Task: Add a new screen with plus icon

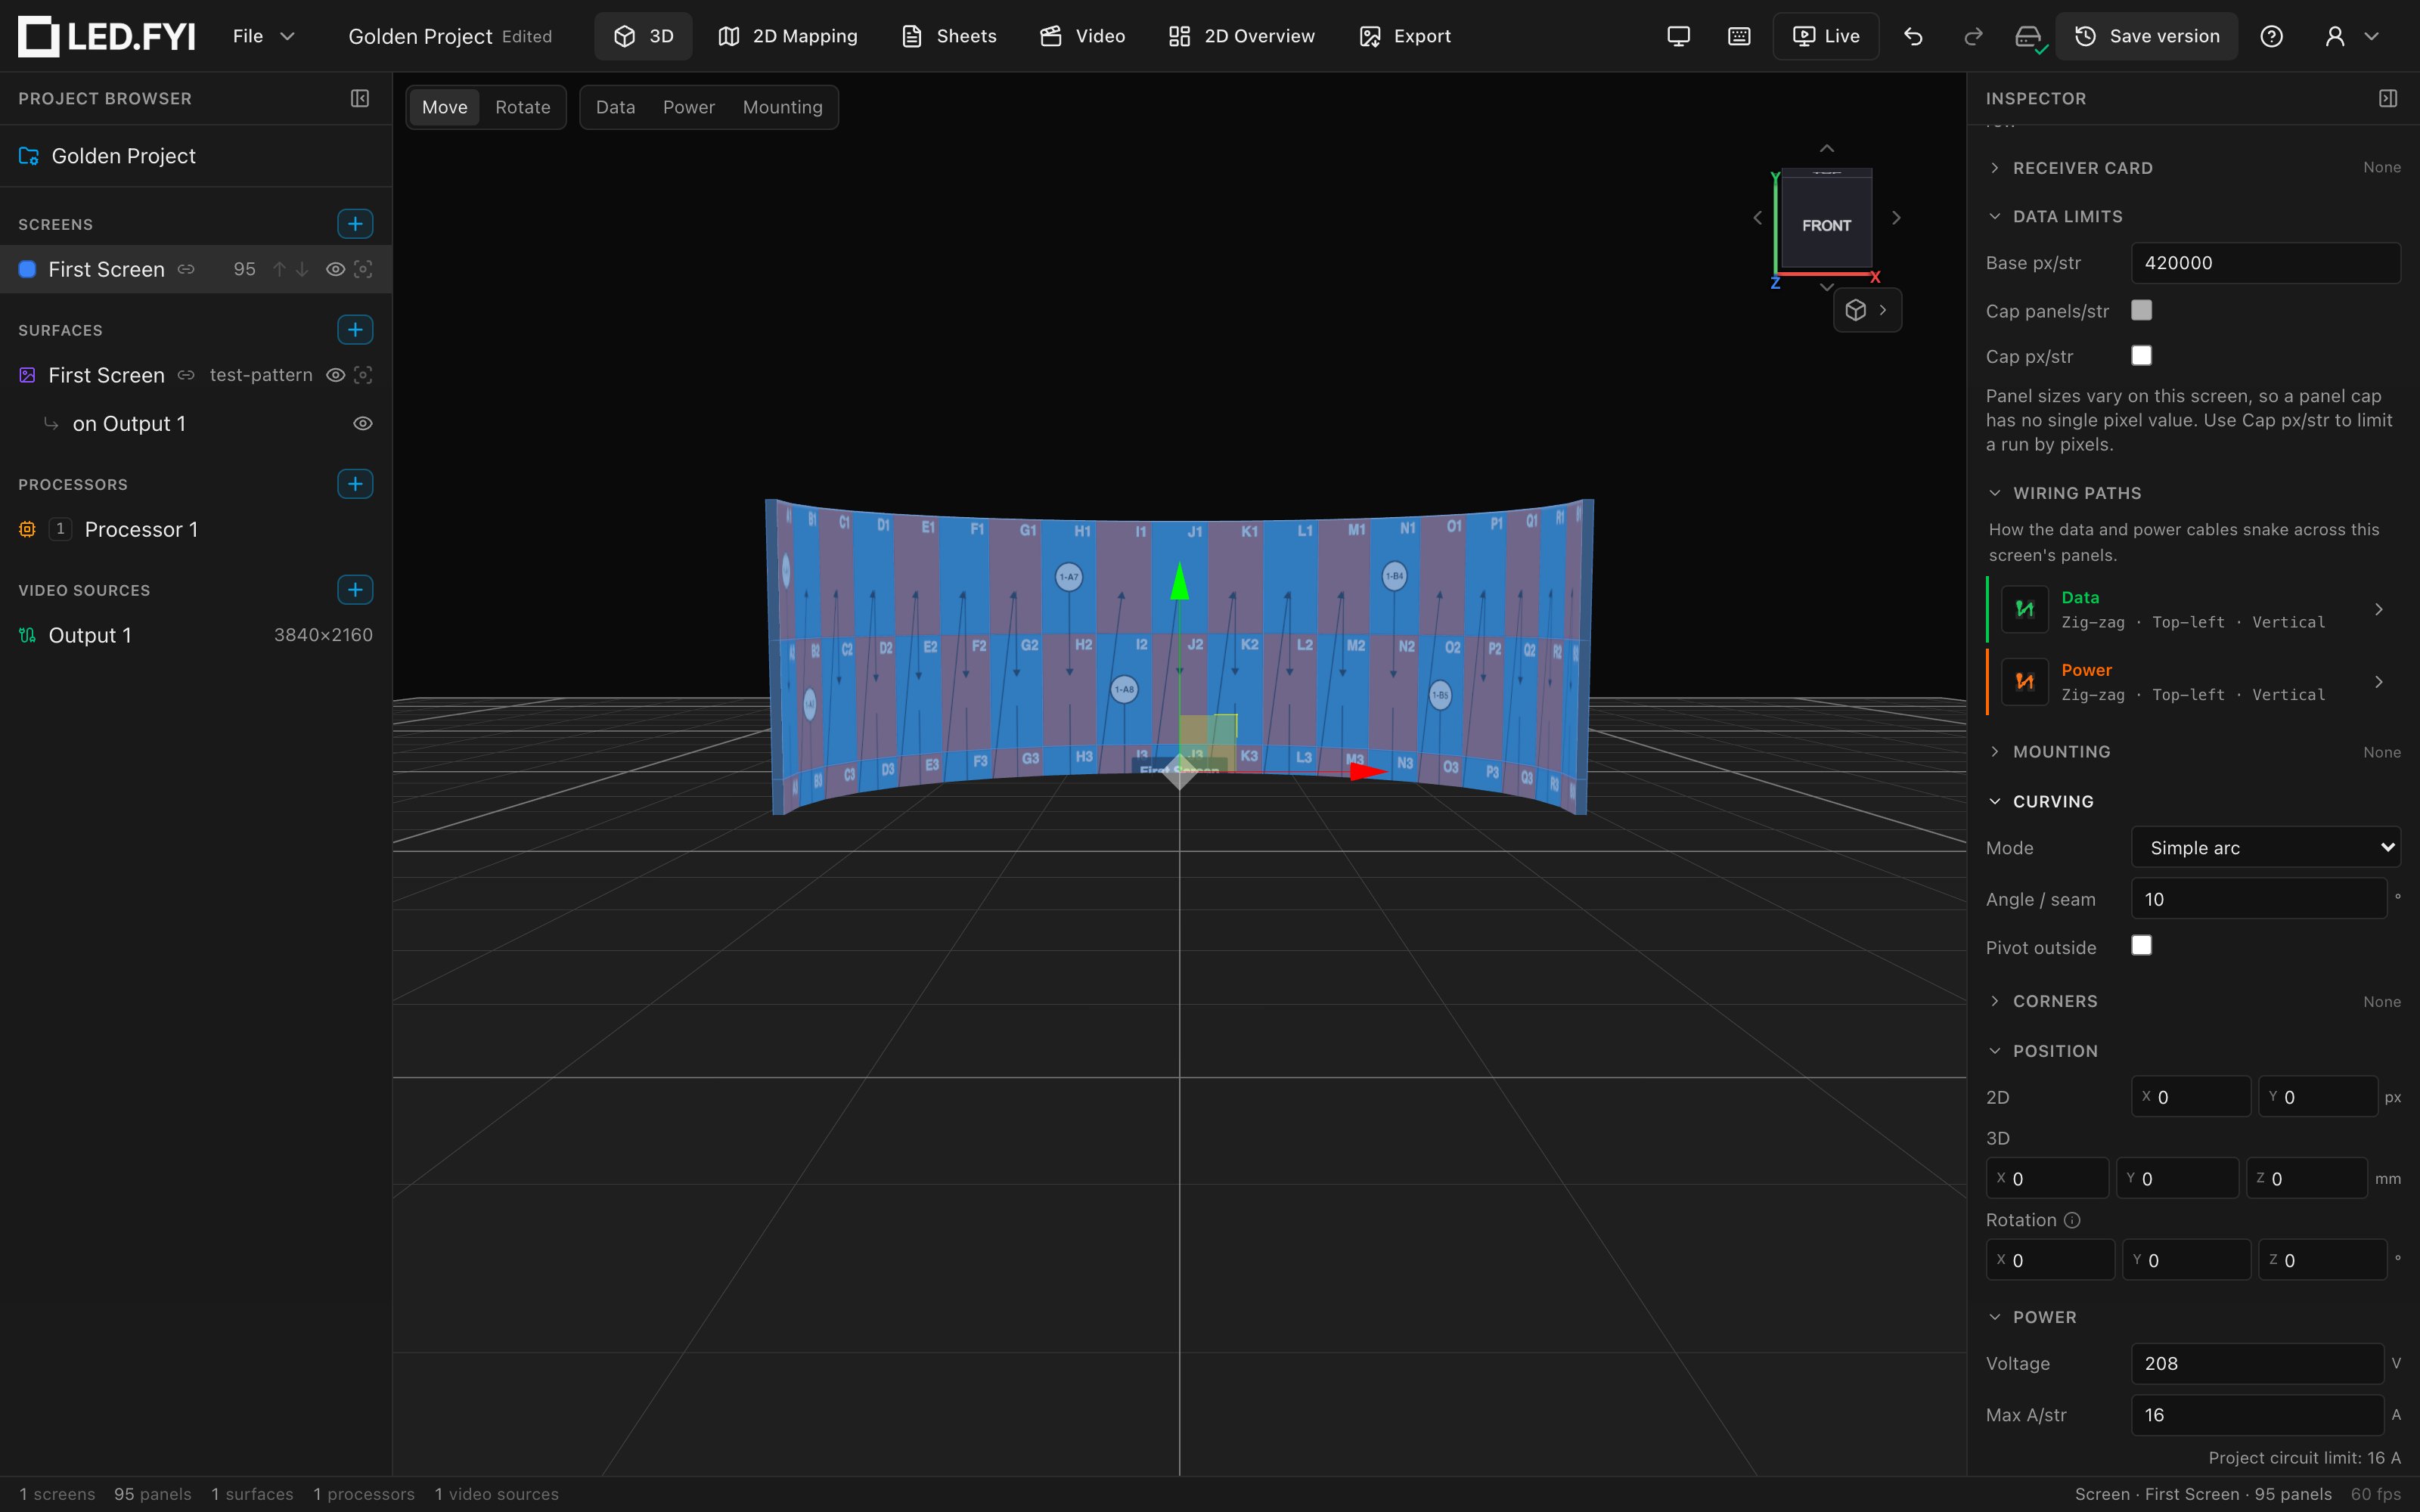Action: click(355, 224)
